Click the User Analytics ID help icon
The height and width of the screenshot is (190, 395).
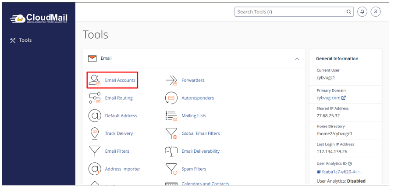(x=350, y=163)
